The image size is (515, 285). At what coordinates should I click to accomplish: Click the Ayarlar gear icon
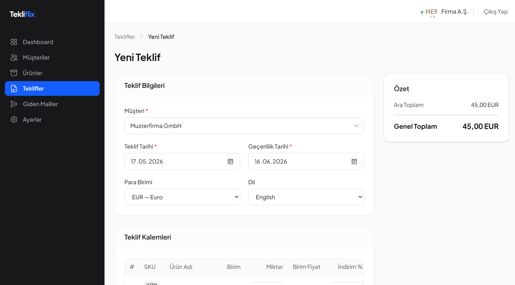pos(14,119)
